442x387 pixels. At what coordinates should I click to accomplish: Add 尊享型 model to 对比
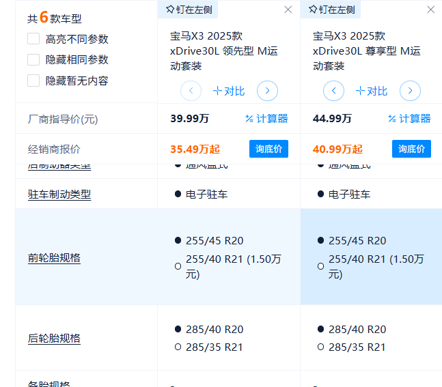pyautogui.click(x=372, y=91)
